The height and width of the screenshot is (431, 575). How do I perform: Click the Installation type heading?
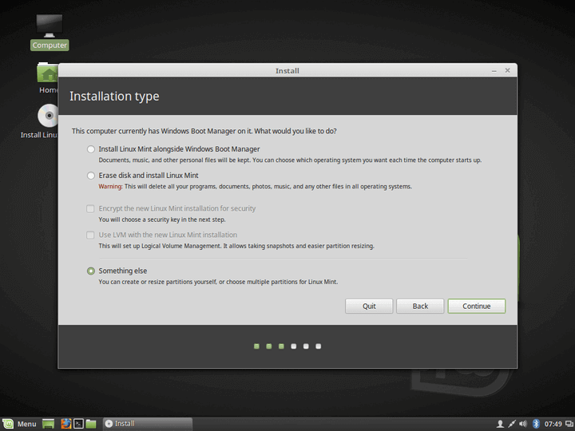pyautogui.click(x=114, y=96)
